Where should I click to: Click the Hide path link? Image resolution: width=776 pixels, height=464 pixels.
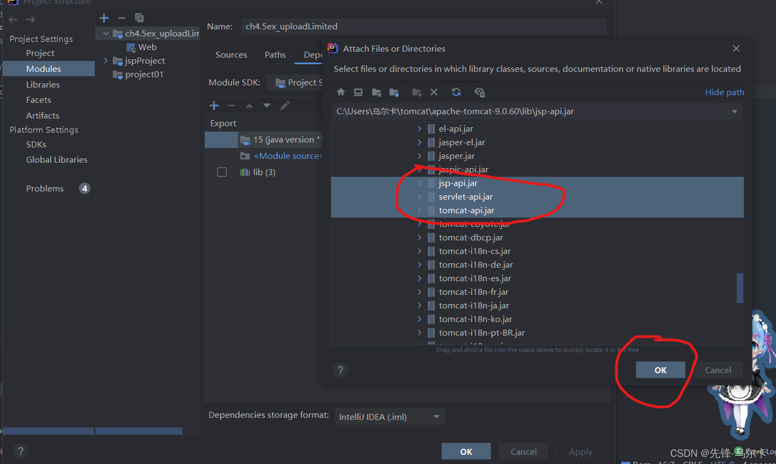click(724, 92)
